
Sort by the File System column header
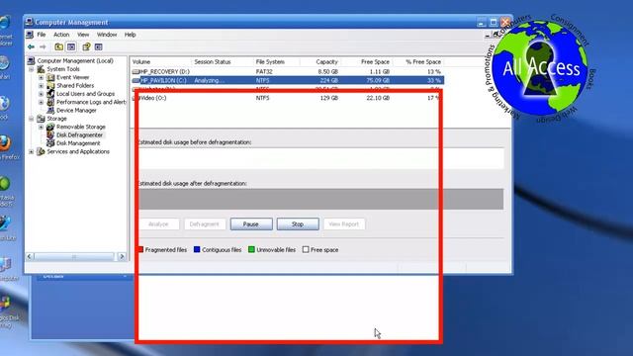tap(276, 61)
